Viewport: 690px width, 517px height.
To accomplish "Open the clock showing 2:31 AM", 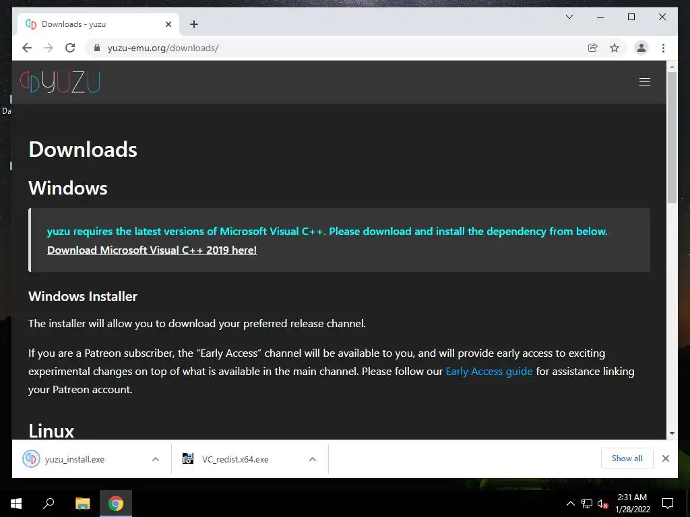I will pyautogui.click(x=632, y=504).
